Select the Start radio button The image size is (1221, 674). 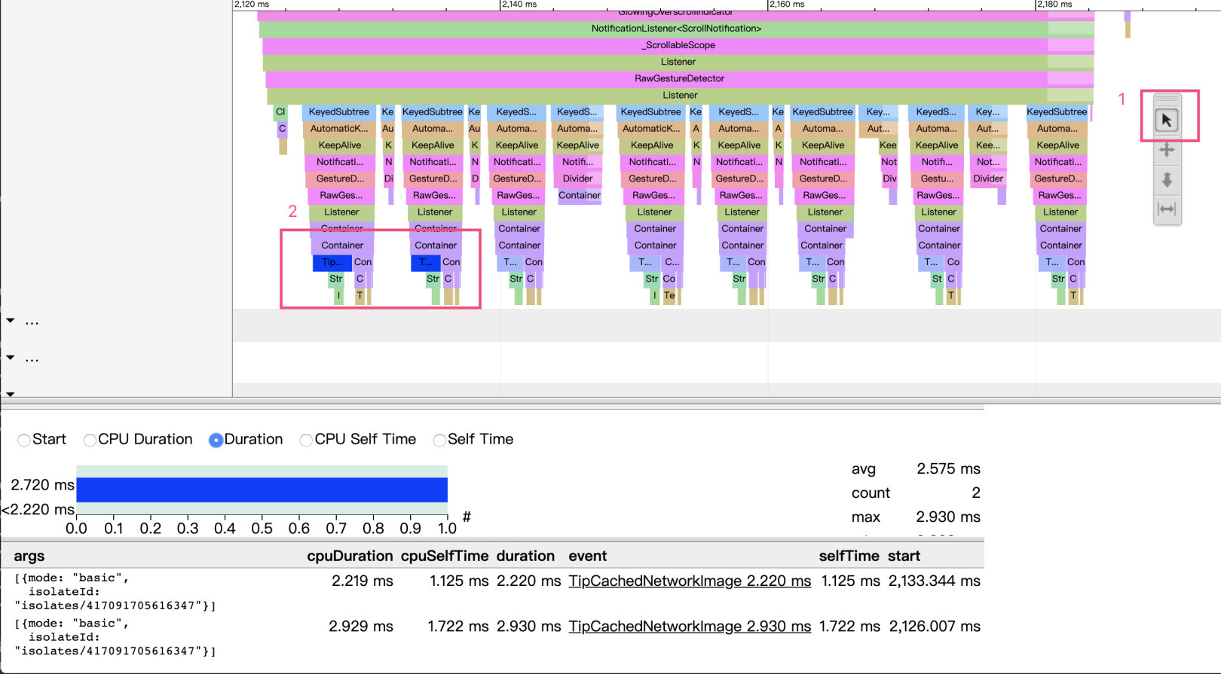(24, 440)
